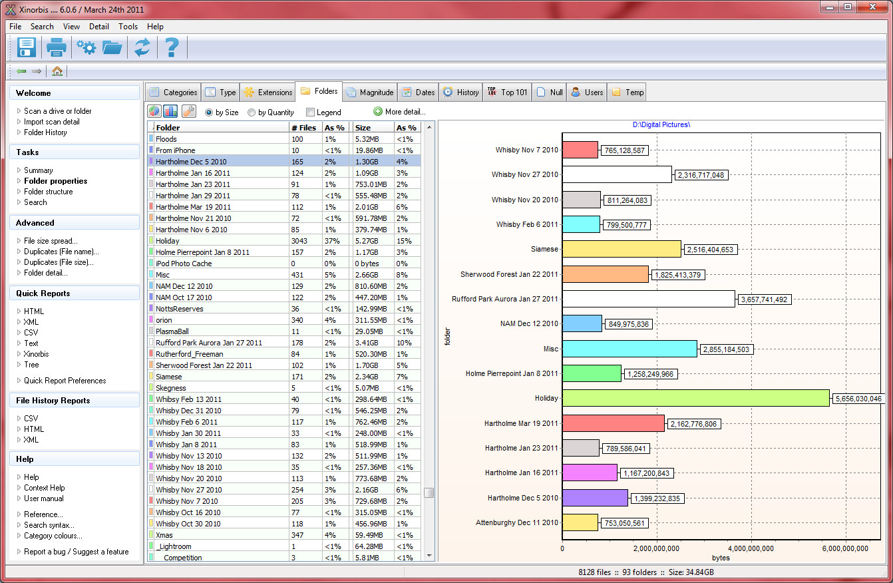Navigate back using the green left arrow
Image resolution: width=893 pixels, height=583 pixels.
point(22,71)
